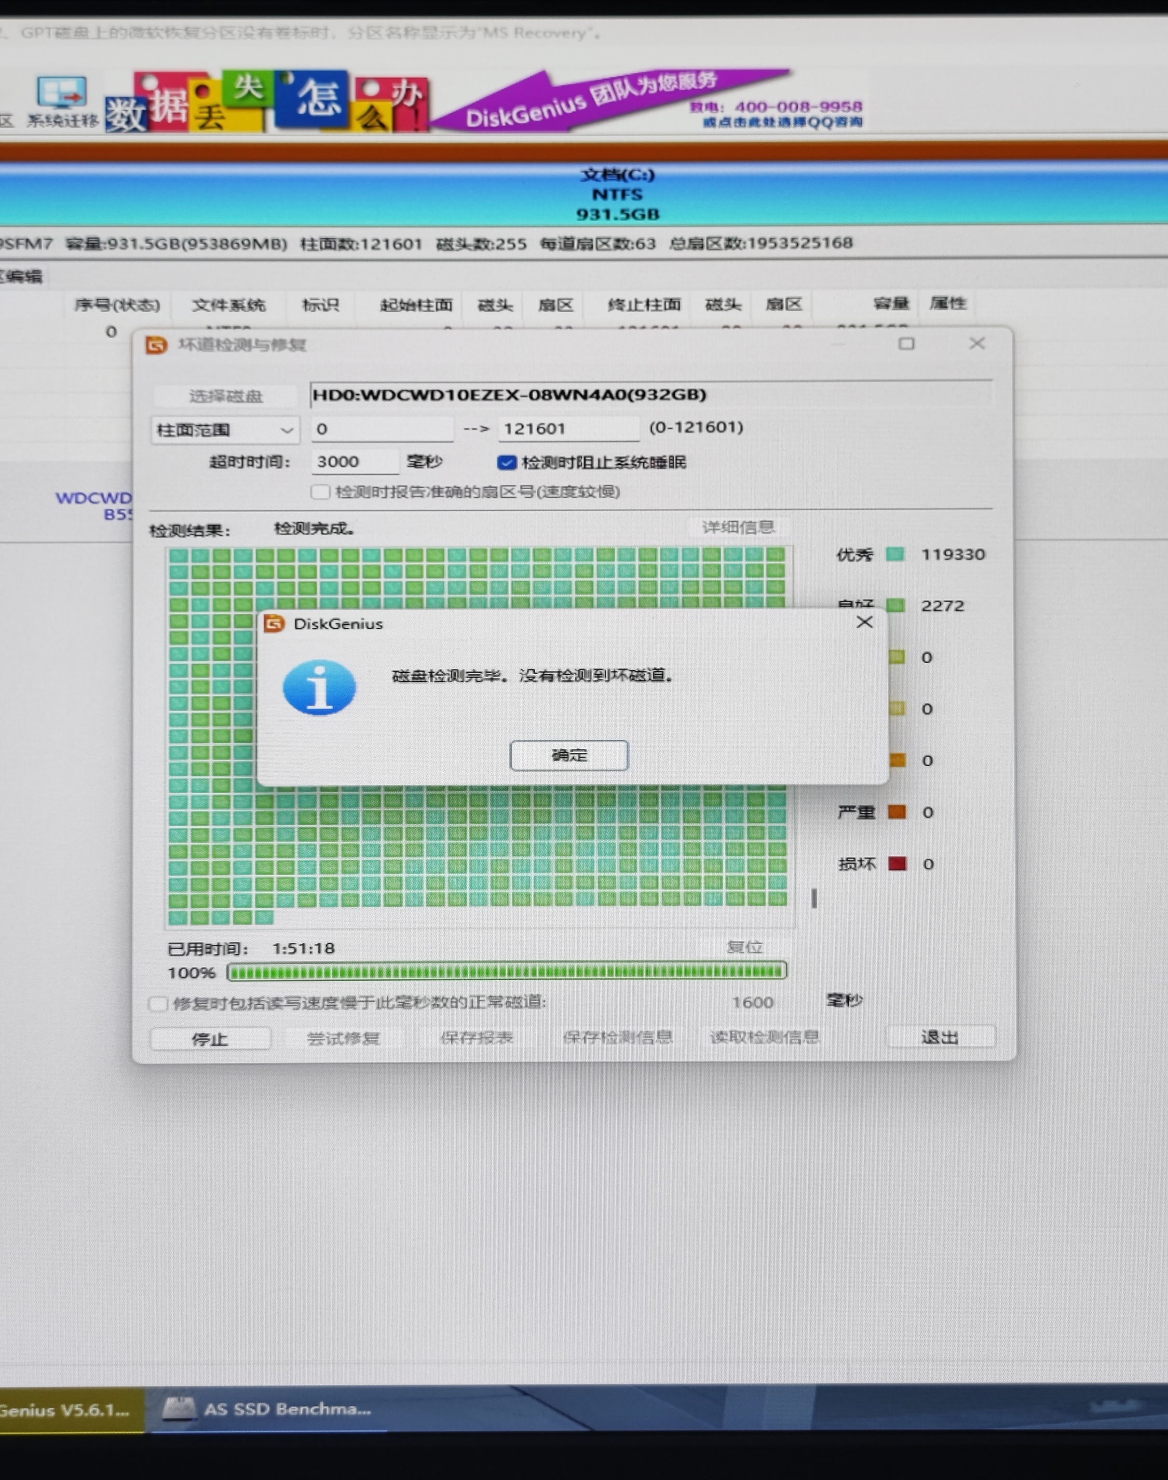This screenshot has width=1168, height=1480.
Task: Click the 序号(状态) column header
Action: click(x=117, y=305)
